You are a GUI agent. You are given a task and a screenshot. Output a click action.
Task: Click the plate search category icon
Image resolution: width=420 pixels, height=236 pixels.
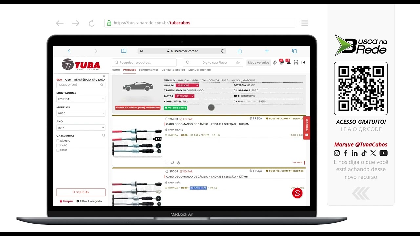pyautogui.click(x=238, y=62)
